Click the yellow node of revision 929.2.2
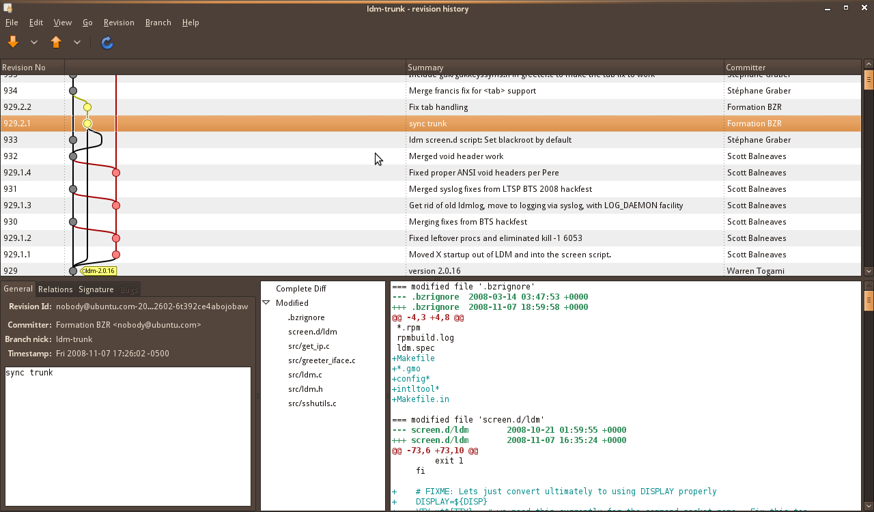Viewport: 874px width, 512px height. point(87,107)
